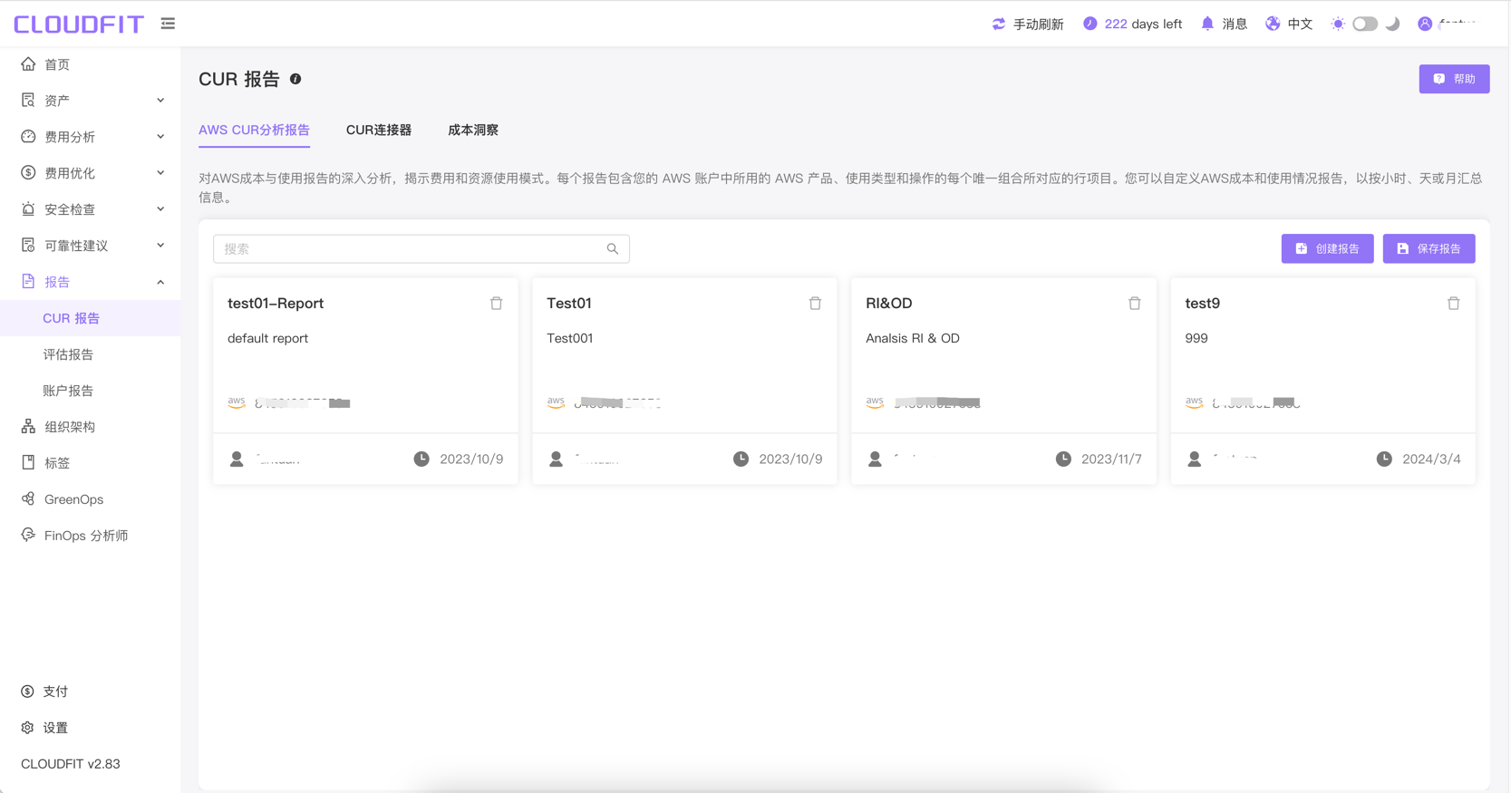Click the 保存报告 button
The image size is (1511, 793).
coord(1429,248)
